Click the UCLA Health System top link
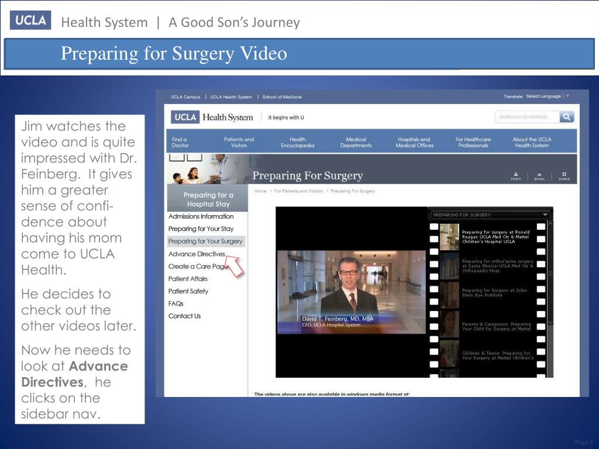Viewport: 599px width, 449px height. (x=231, y=97)
